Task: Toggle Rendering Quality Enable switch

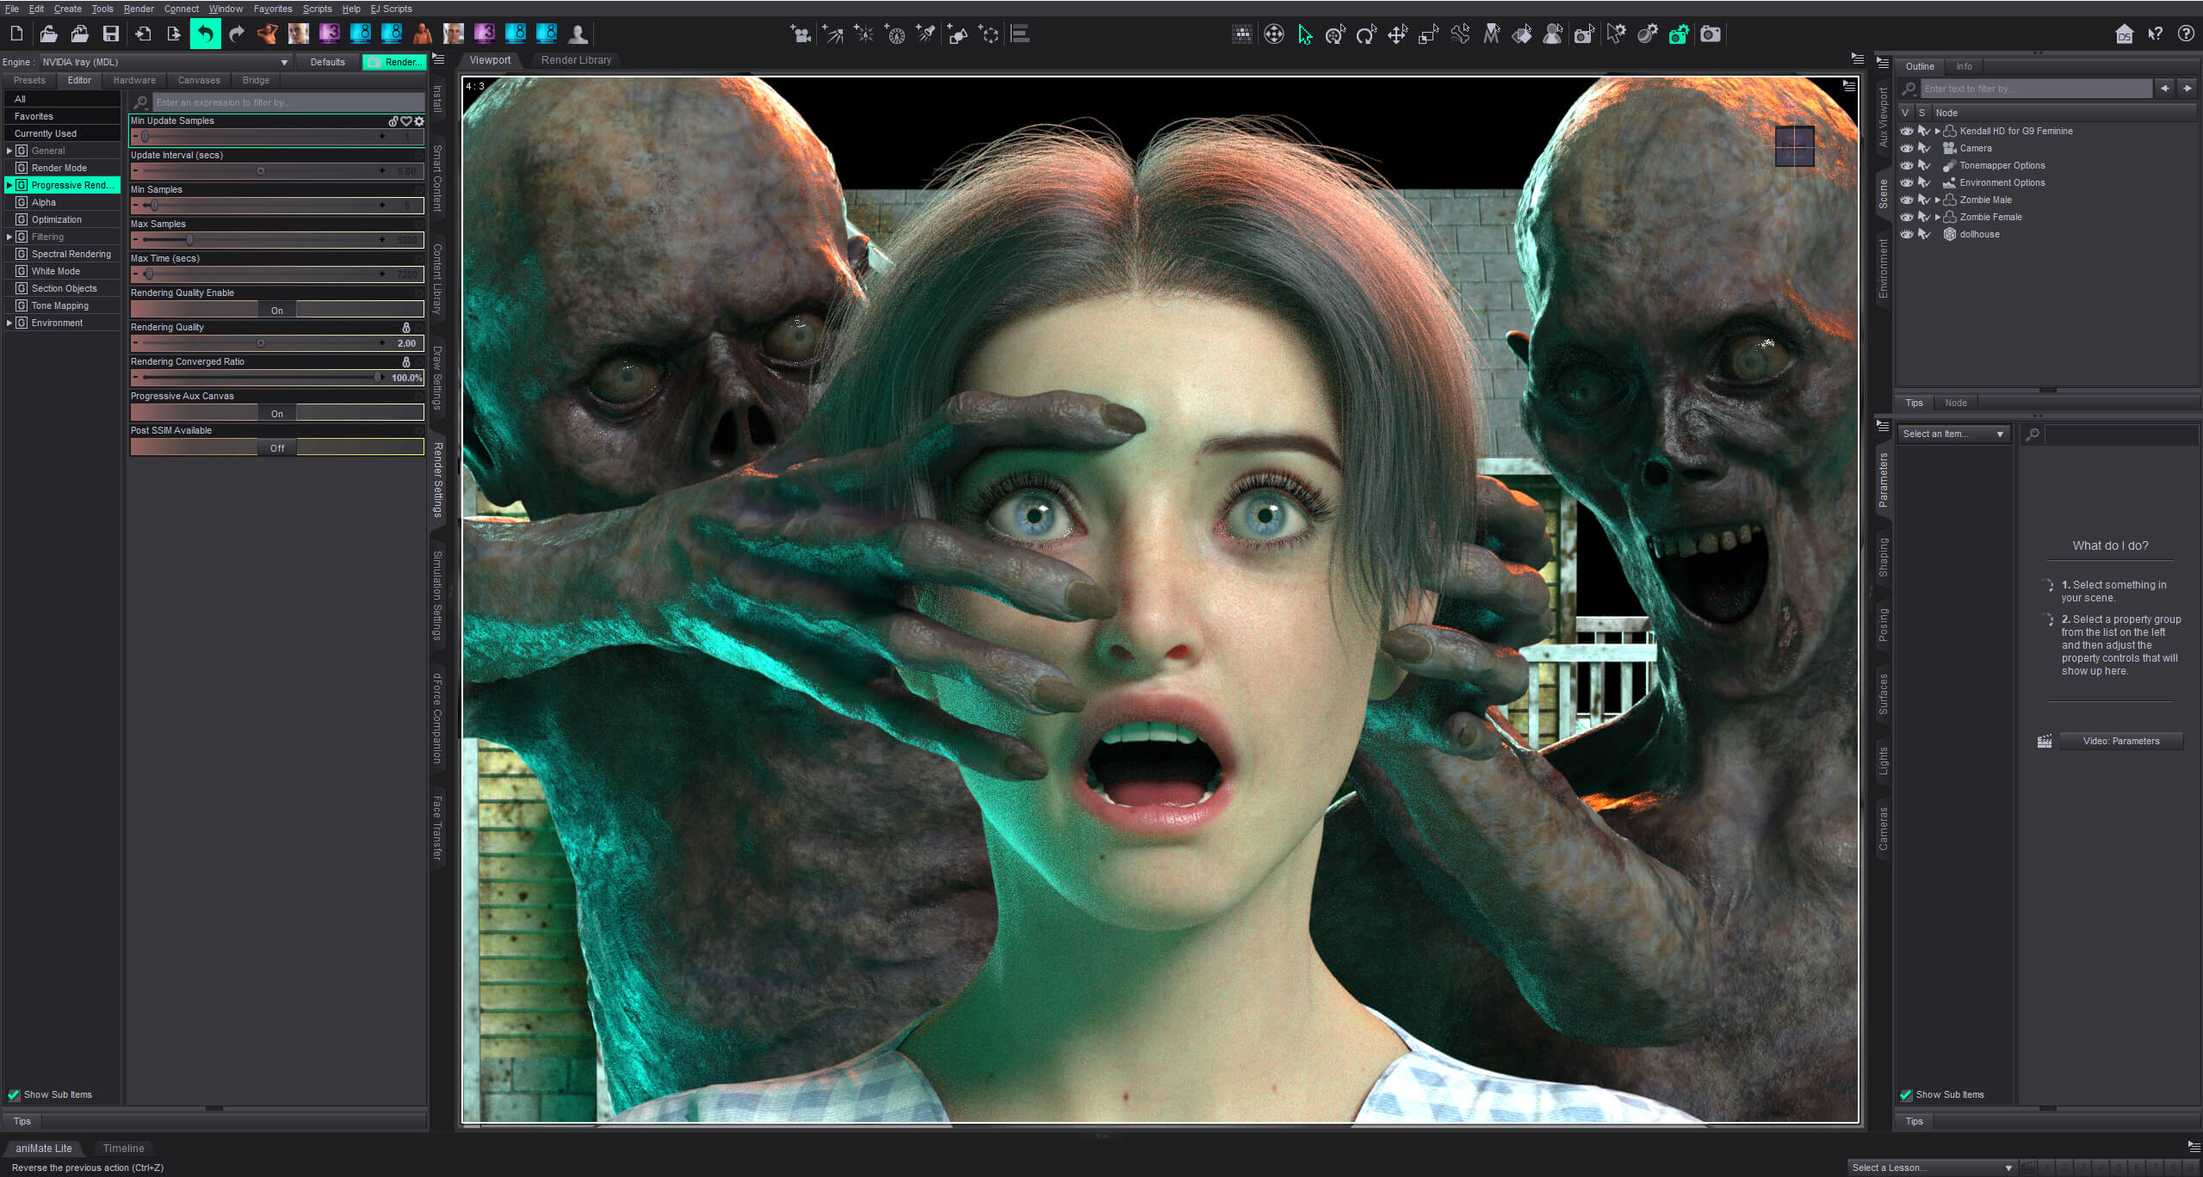Action: click(277, 310)
